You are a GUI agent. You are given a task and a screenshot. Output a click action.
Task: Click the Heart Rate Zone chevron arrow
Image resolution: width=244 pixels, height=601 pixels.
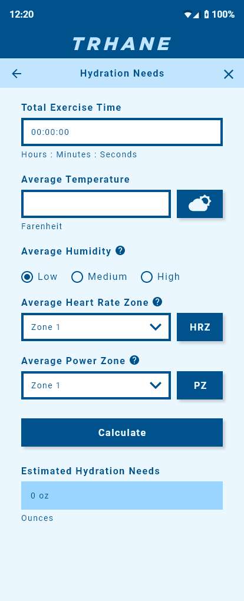pos(156,327)
